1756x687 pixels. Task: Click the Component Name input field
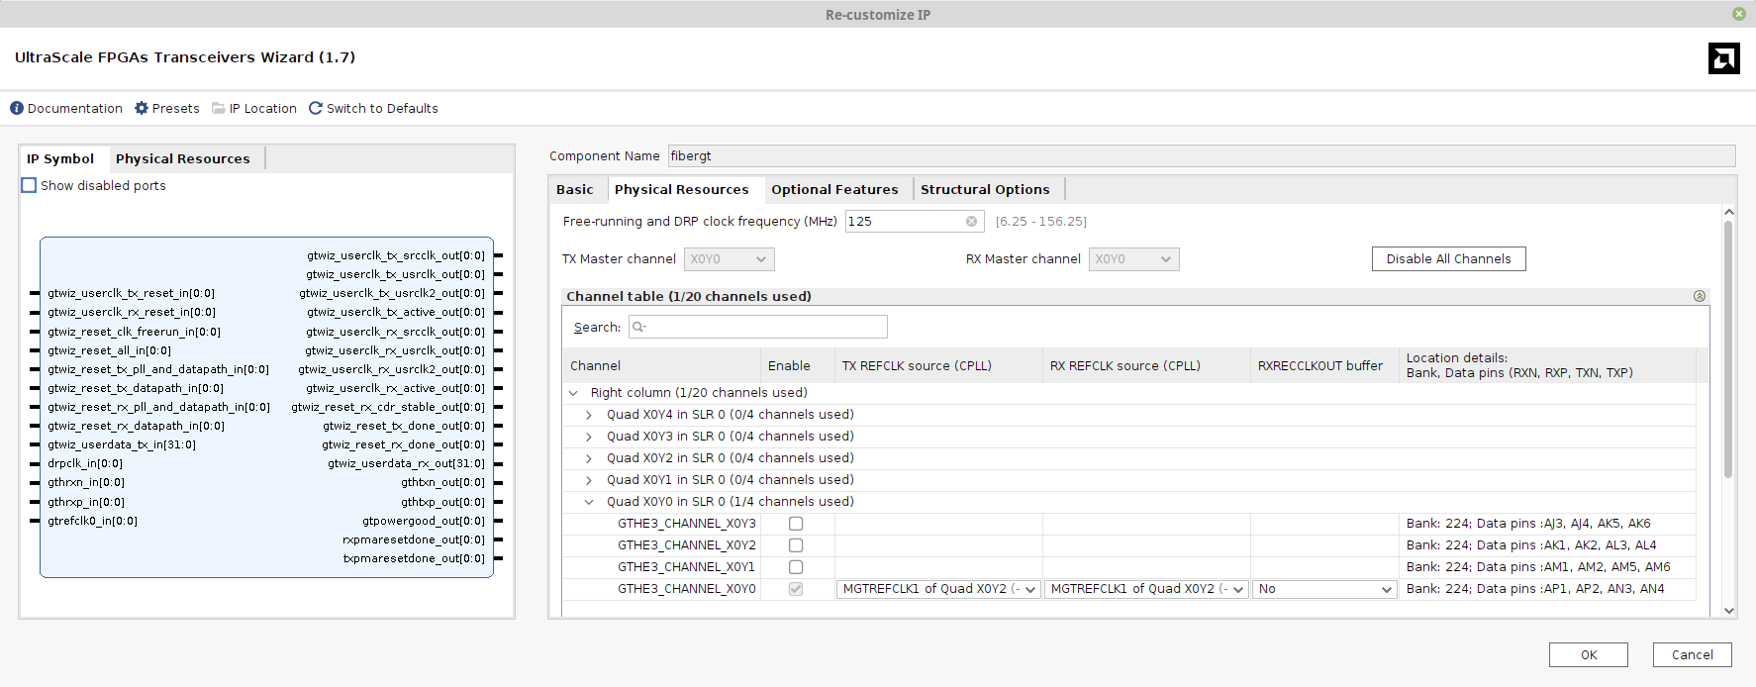coord(1201,156)
